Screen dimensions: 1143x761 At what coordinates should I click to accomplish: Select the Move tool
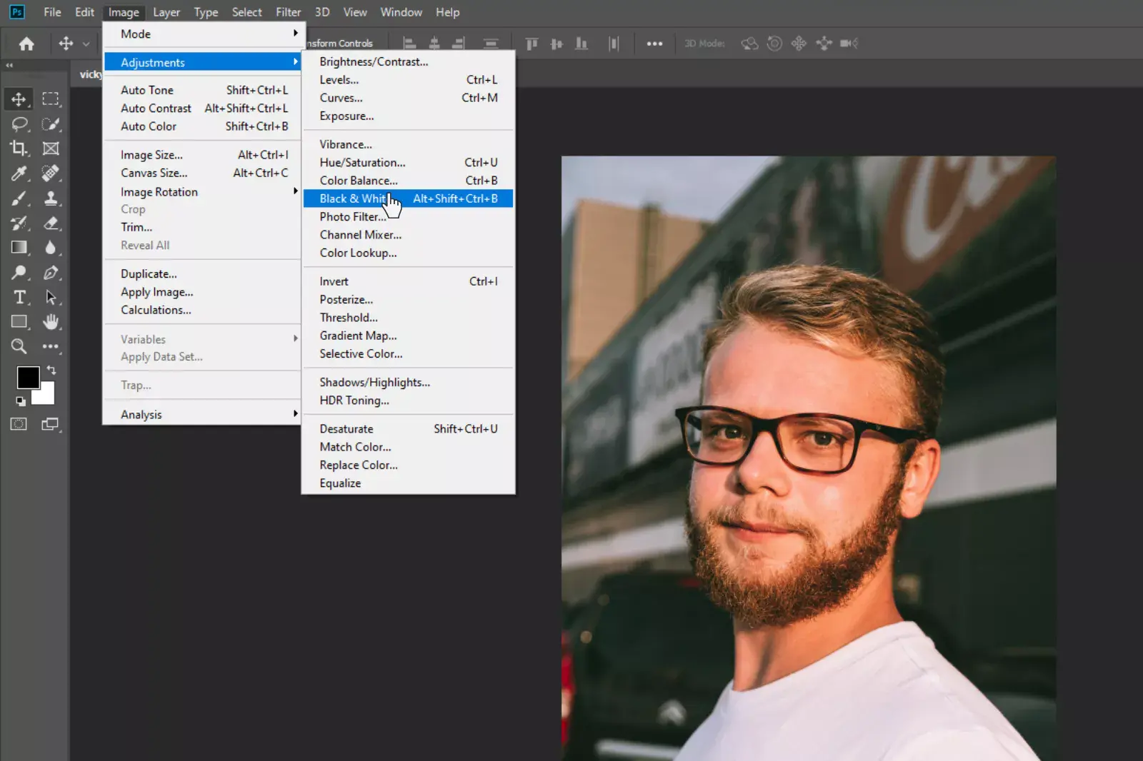click(19, 99)
